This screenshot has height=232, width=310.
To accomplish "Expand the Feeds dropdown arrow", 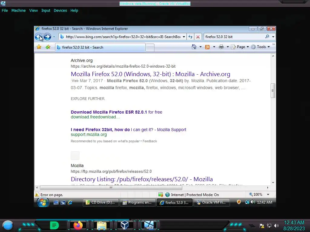I will pyautogui.click(x=214, y=47).
